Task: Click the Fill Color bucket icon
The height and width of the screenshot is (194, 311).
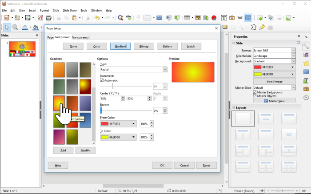Action: click(x=36, y=28)
